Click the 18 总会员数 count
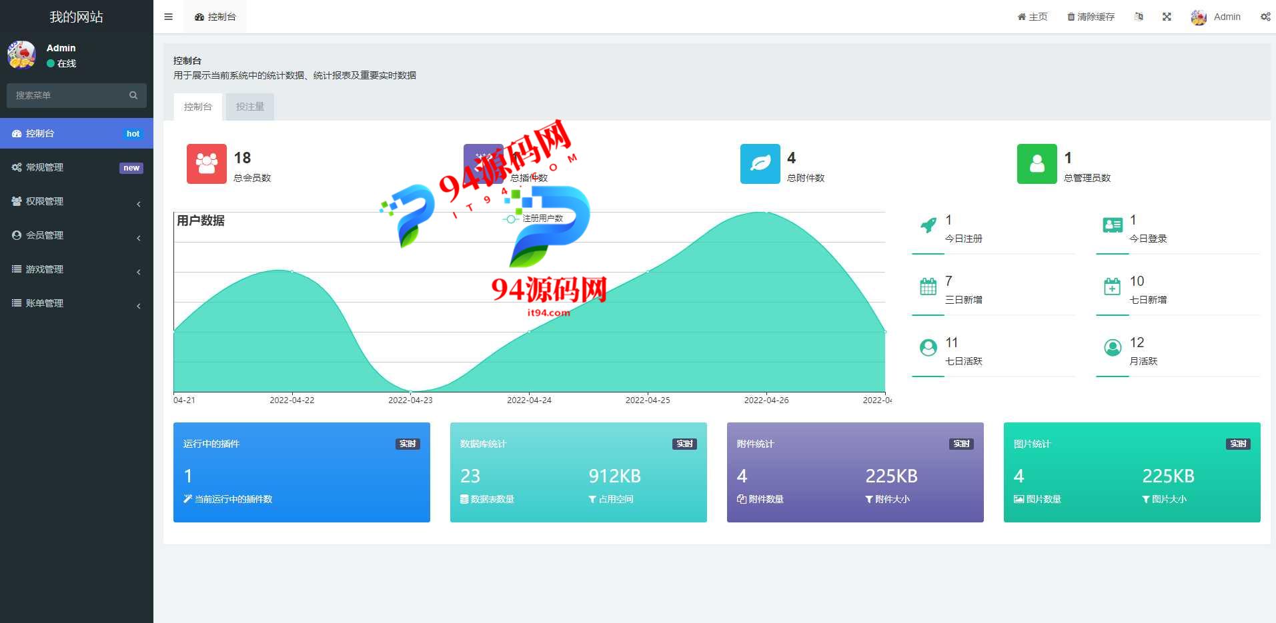 pyautogui.click(x=242, y=158)
